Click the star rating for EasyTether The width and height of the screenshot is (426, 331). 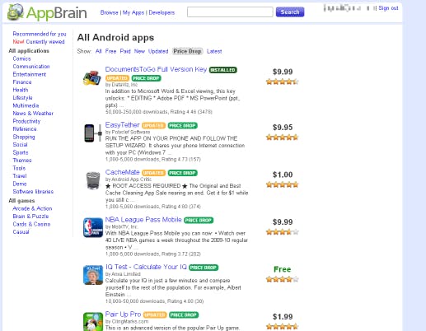coord(282,138)
